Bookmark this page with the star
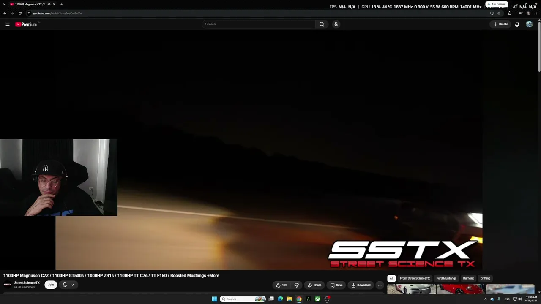 499,13
